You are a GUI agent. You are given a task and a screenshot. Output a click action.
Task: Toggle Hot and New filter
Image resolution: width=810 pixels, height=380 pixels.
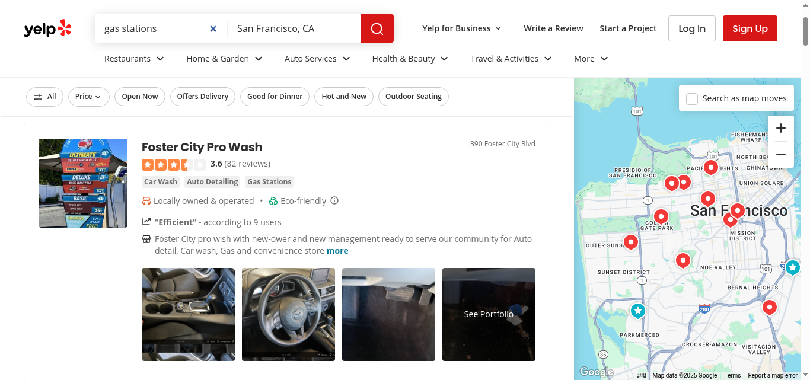tap(344, 97)
